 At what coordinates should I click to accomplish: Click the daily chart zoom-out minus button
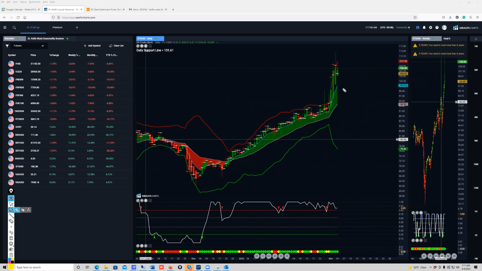(x=263, y=256)
